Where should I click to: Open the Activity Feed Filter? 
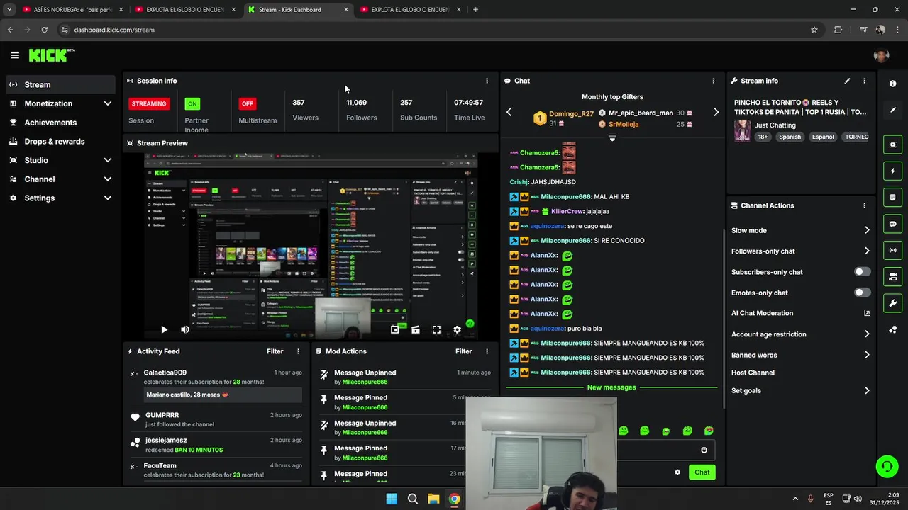[x=275, y=351]
